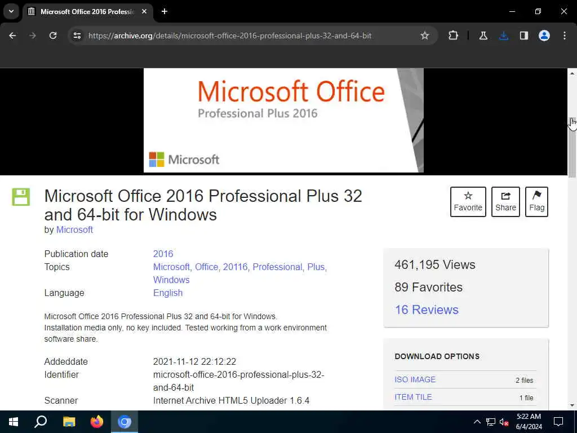Toggle the browser side panel icon
577x433 pixels.
(523, 36)
